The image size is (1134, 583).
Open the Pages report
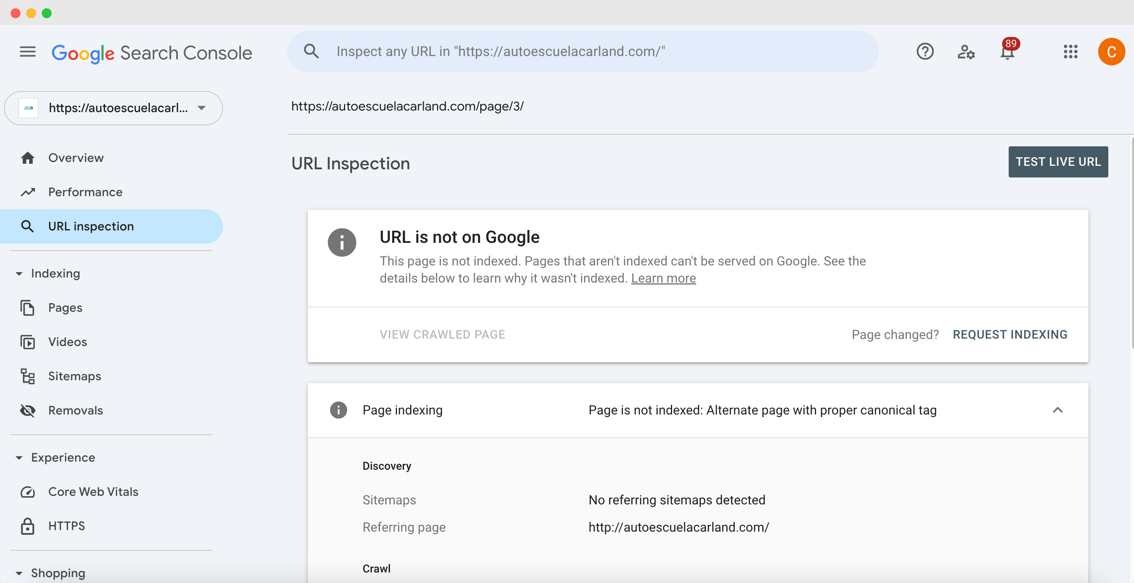112,308
